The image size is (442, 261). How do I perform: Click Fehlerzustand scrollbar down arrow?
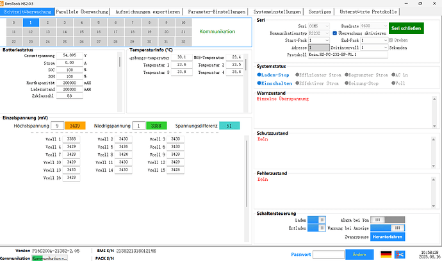(434, 206)
